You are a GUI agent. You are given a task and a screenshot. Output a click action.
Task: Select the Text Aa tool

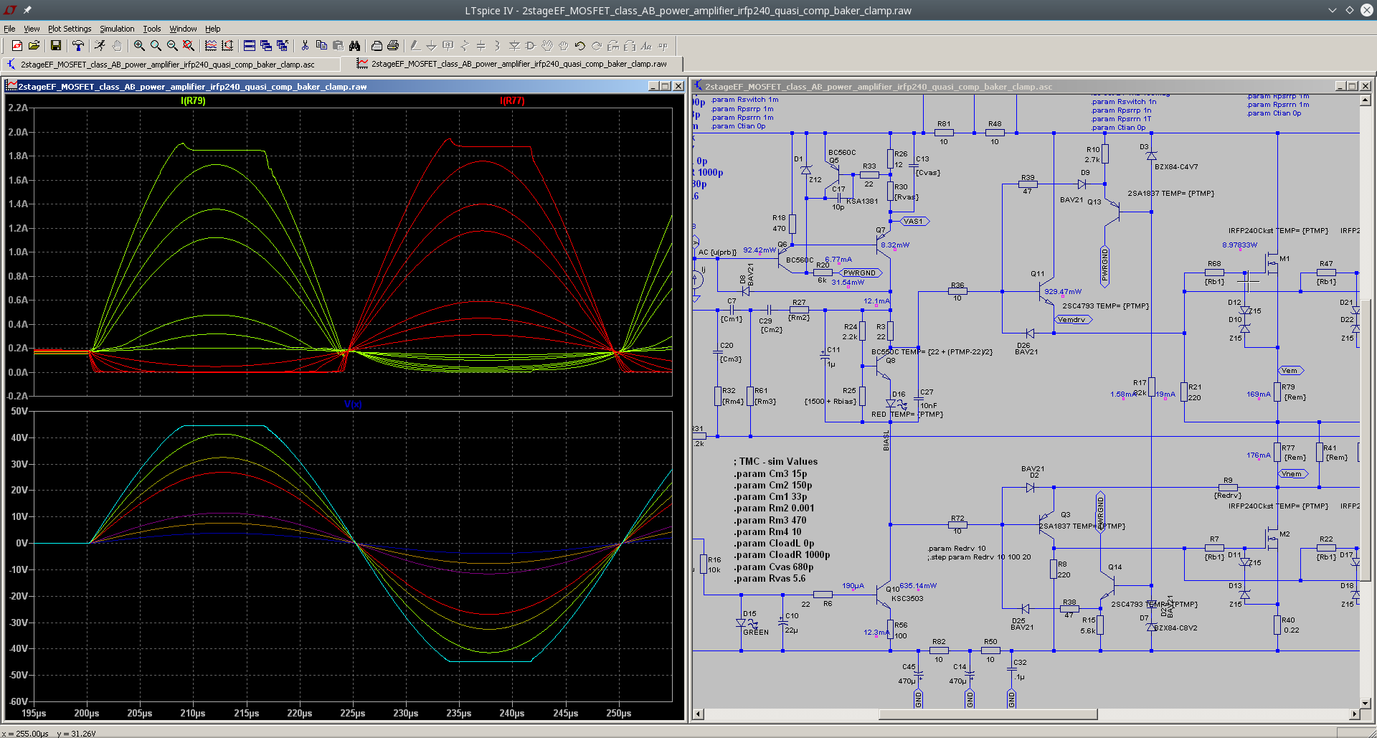[x=646, y=46]
